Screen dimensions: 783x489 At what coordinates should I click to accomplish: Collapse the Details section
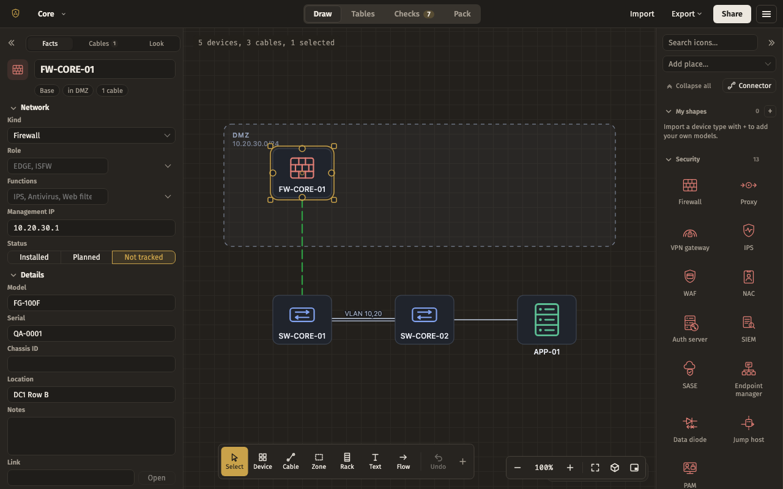[28, 275]
